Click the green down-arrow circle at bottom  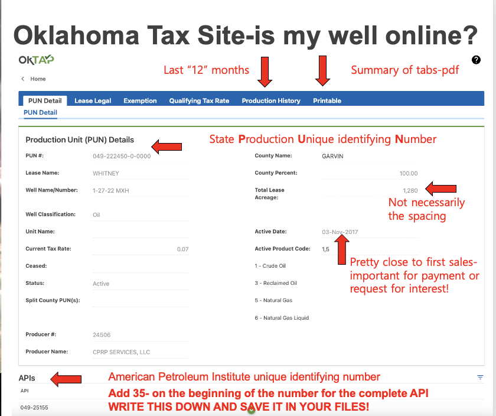(251, 410)
